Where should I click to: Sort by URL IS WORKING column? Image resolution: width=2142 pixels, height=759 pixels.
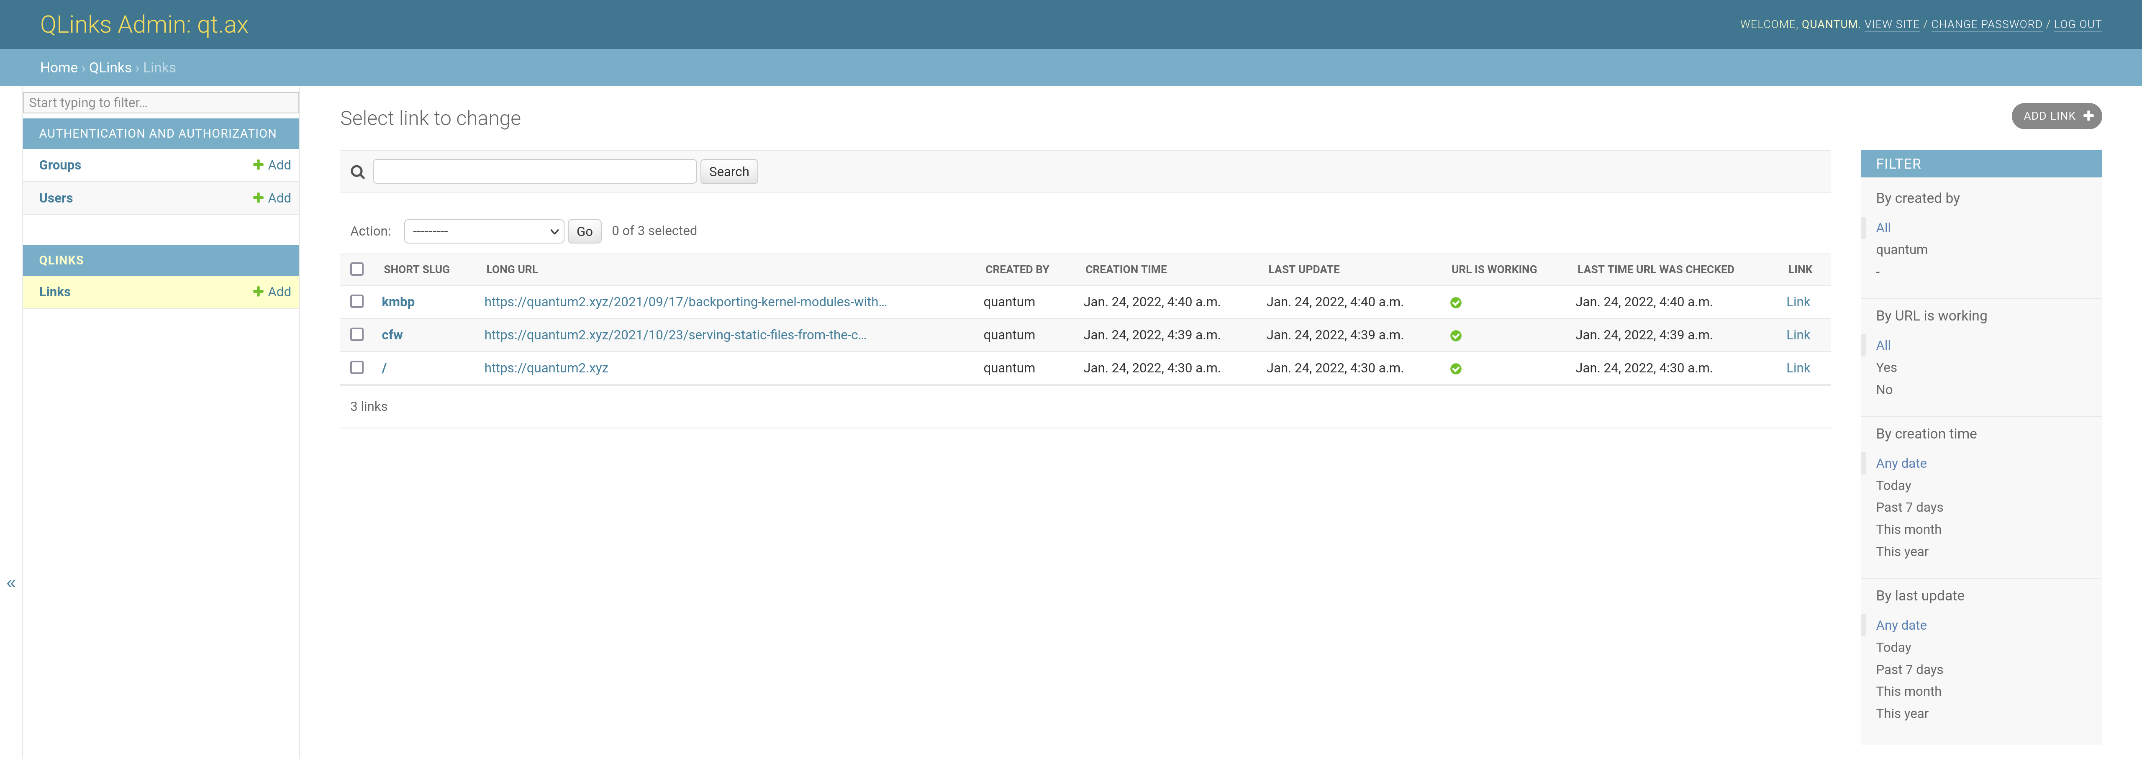click(1494, 269)
